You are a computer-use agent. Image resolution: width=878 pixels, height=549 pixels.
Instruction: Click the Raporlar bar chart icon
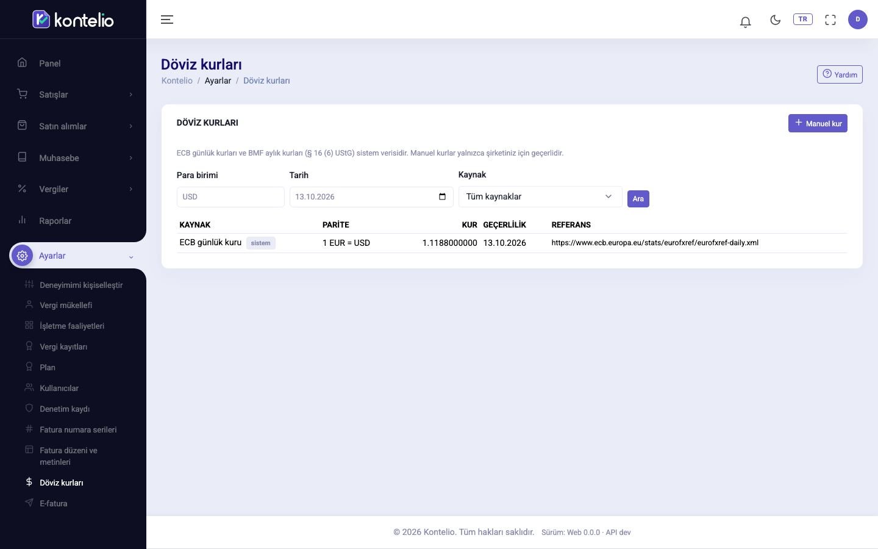[x=22, y=220]
